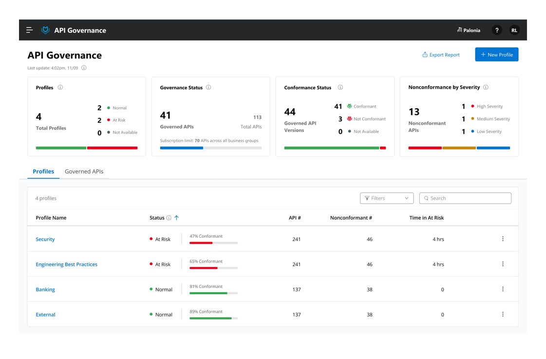Click the At Risk legend in Profiles card
546x359 pixels.
116,120
